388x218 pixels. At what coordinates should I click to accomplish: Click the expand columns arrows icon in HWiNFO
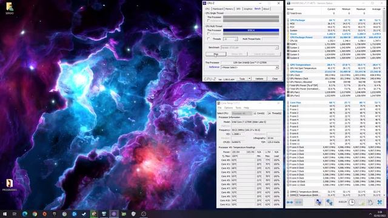[290, 202]
